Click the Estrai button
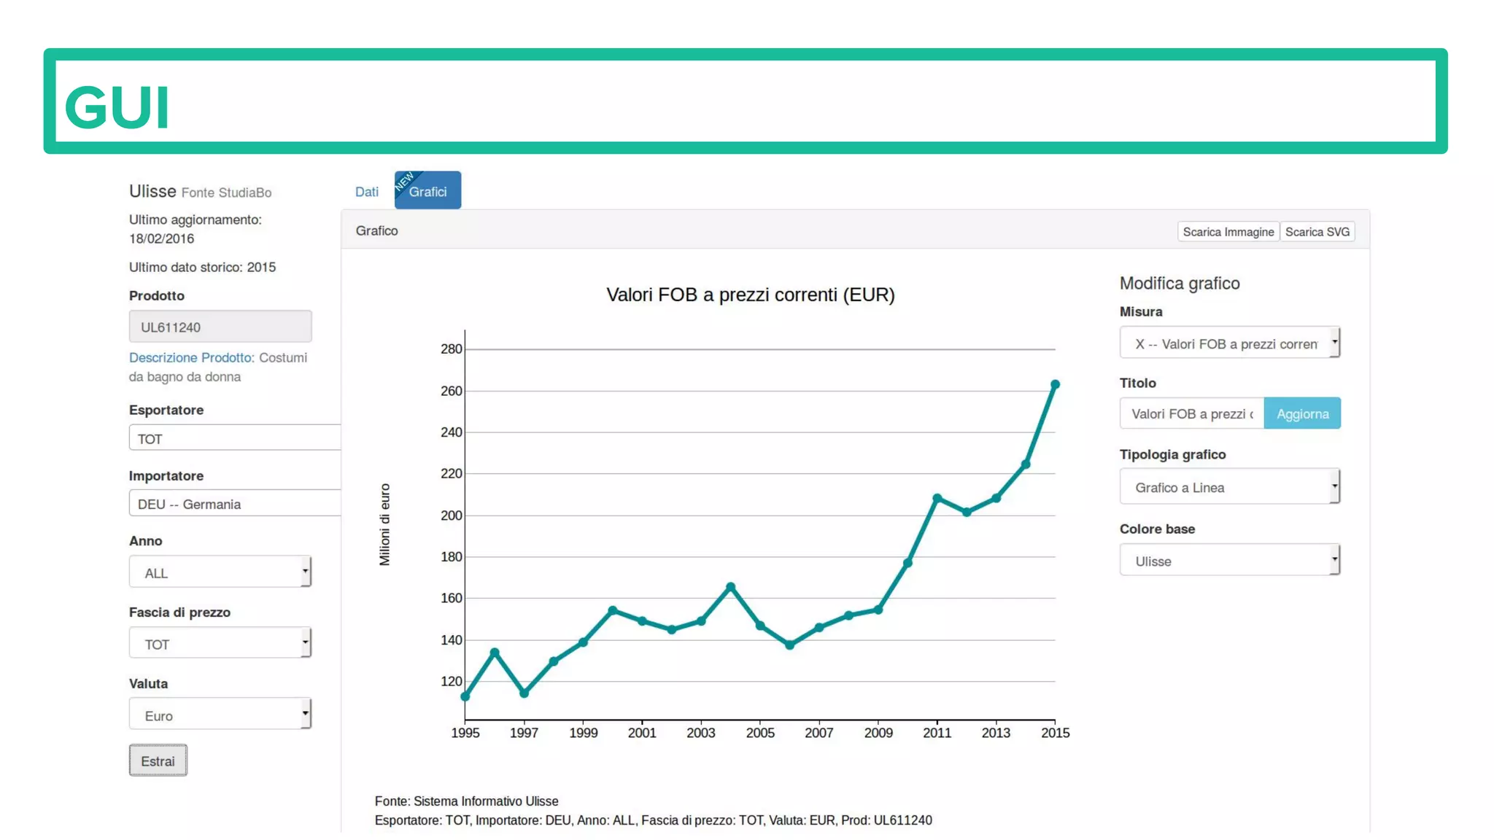The width and height of the screenshot is (1494, 840). tap(158, 761)
